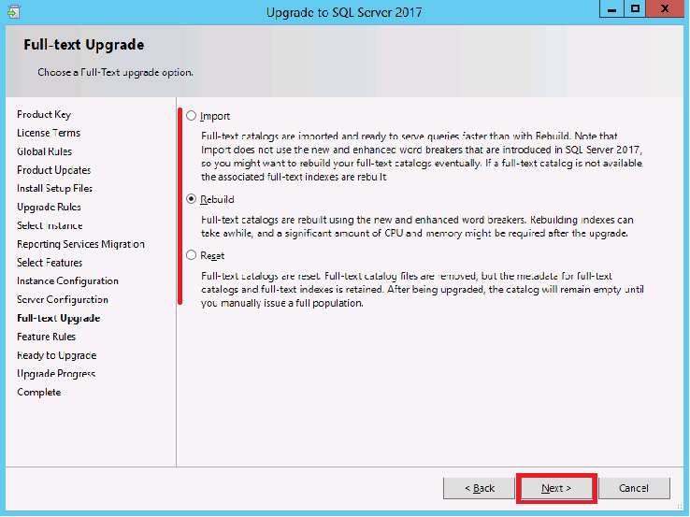
Task: Click the Import option description text
Action: pos(422,156)
